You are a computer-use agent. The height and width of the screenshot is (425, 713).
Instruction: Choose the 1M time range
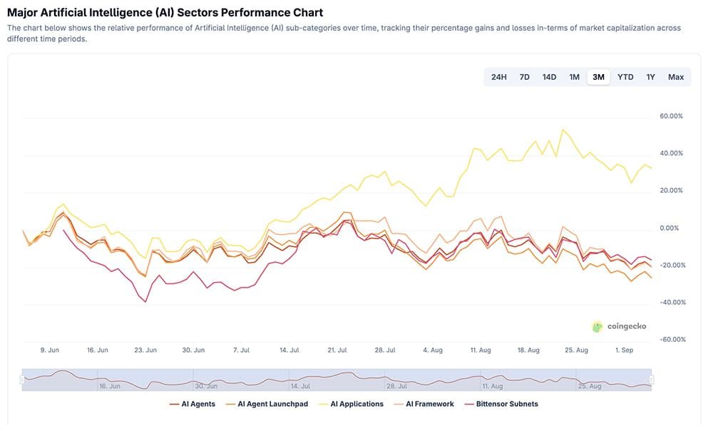pyautogui.click(x=574, y=77)
